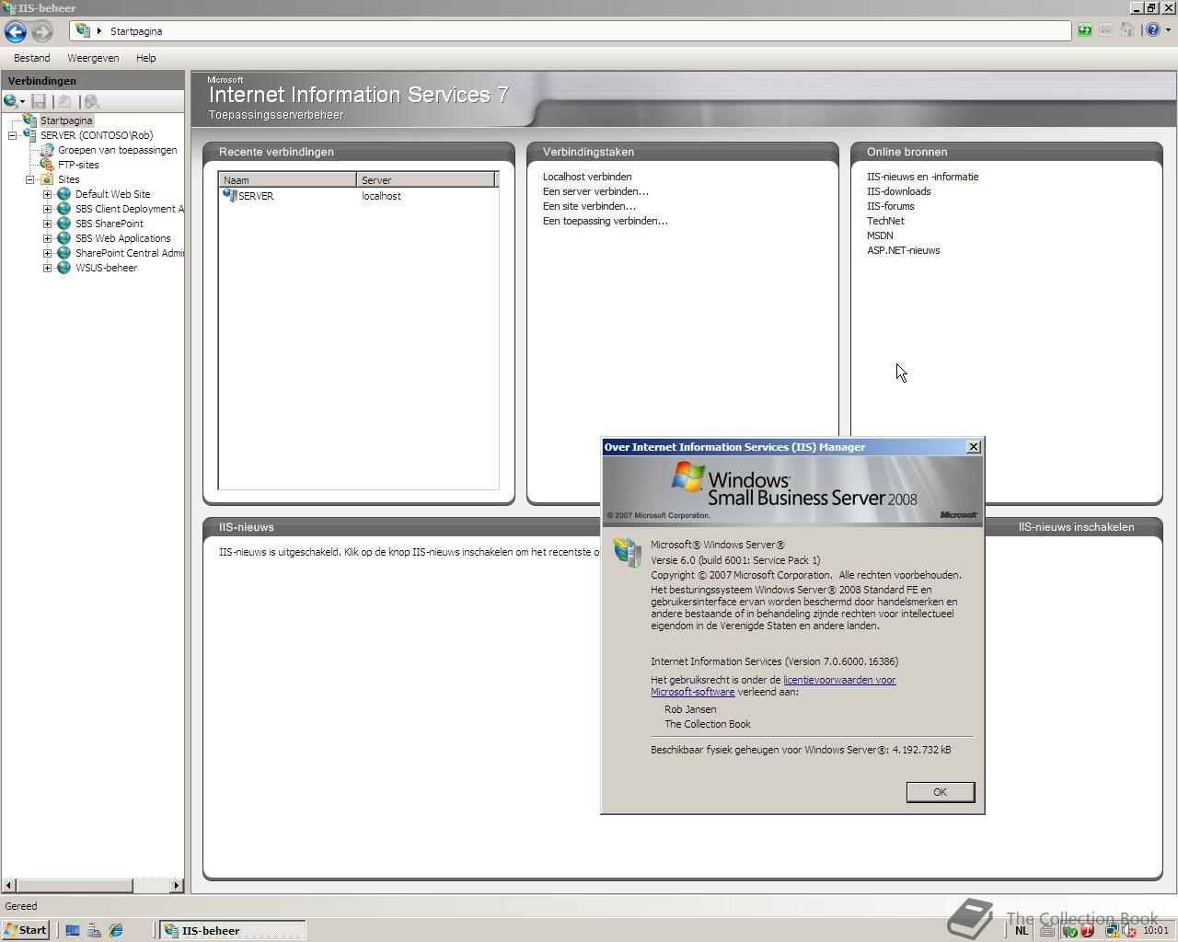Screen dimensions: 1178x942
Task: Click the FTP-sites tree icon
Action: (x=47, y=165)
